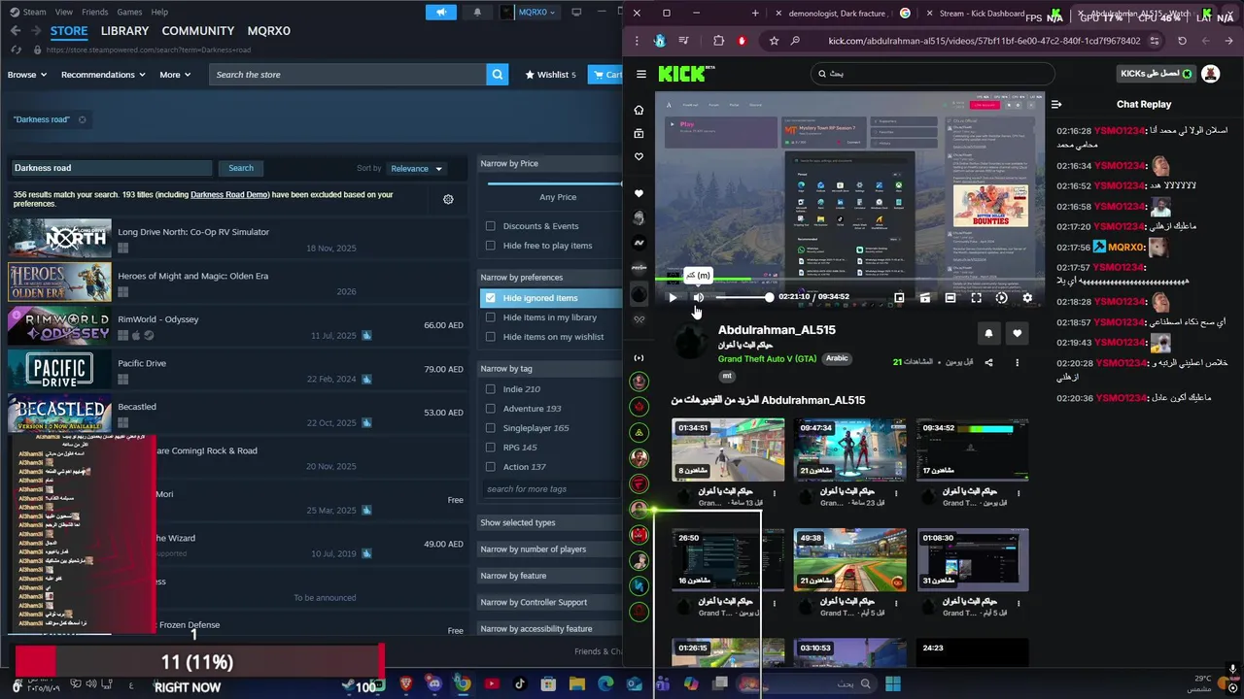
Task: Open Kick home icon in sidebar
Action: pos(639,110)
